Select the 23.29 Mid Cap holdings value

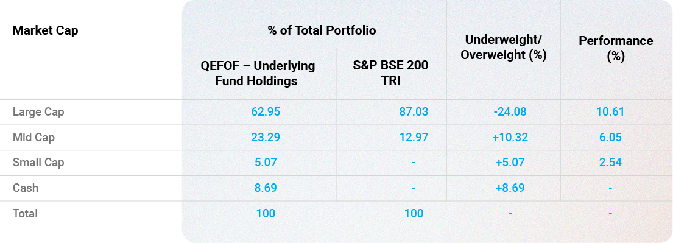tap(266, 138)
